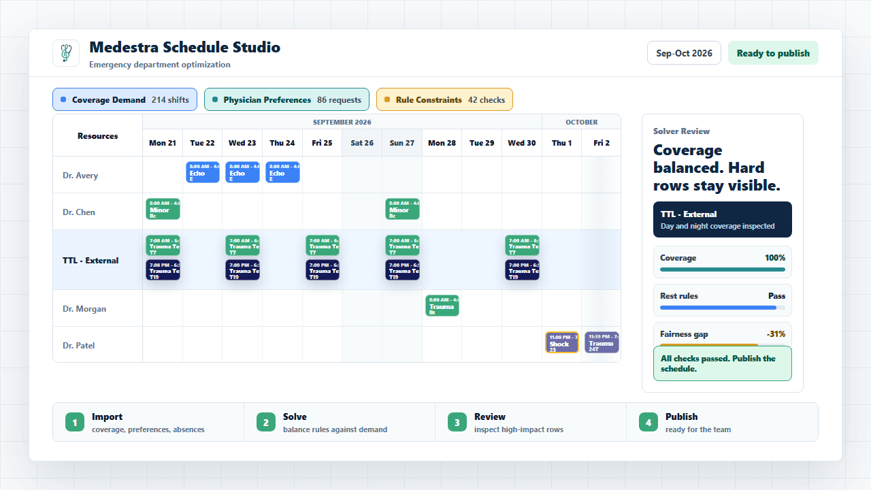Select the Dr. Chen resource row
871x490 pixels.
tap(337, 212)
